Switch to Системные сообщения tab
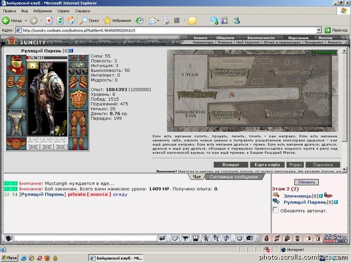The image size is (351, 263). click(233, 177)
